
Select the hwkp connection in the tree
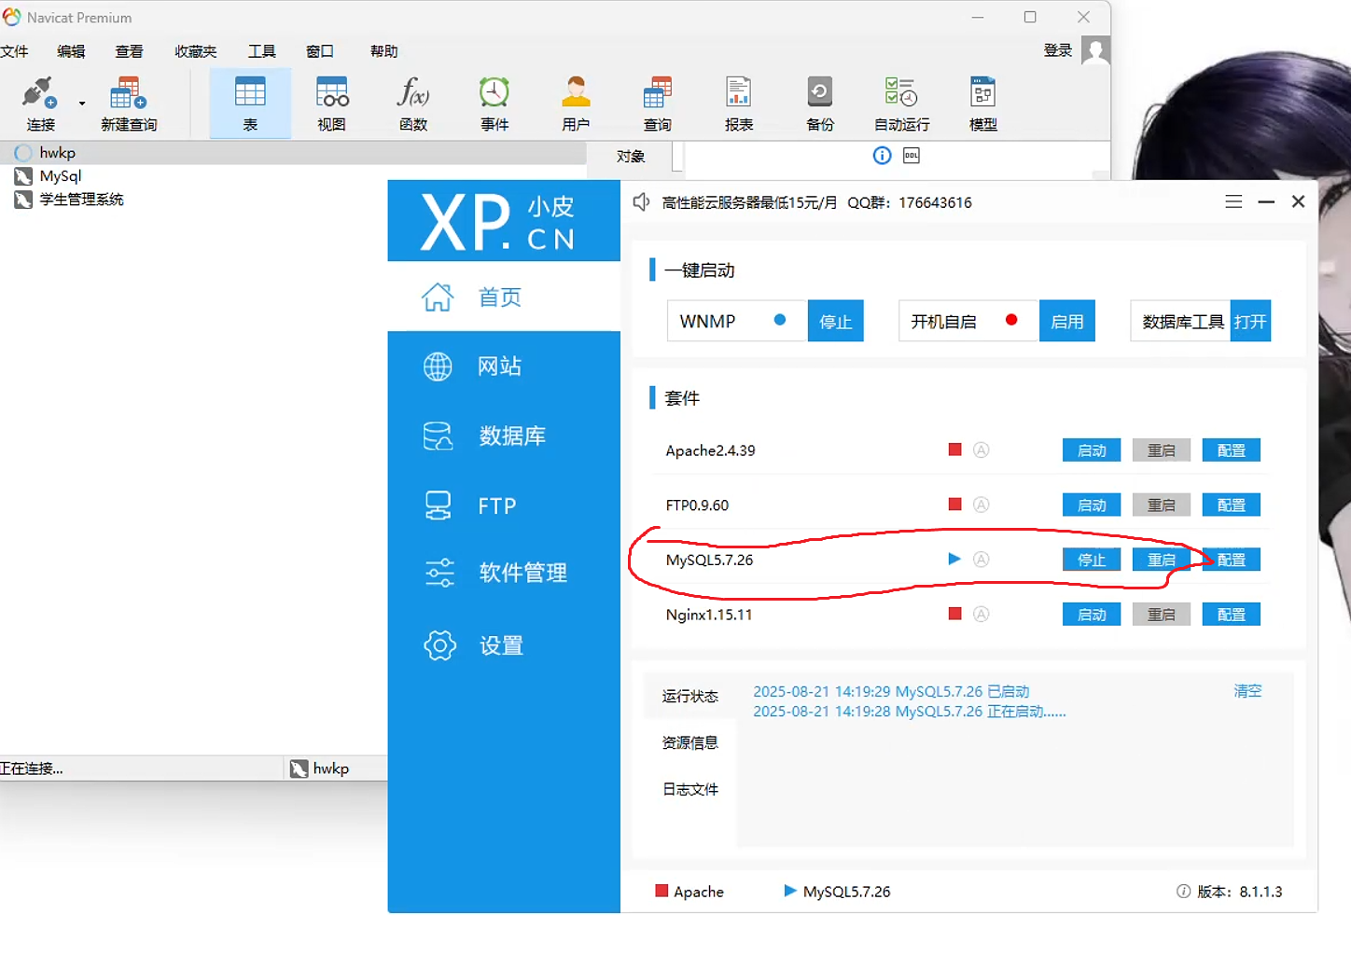(x=57, y=153)
